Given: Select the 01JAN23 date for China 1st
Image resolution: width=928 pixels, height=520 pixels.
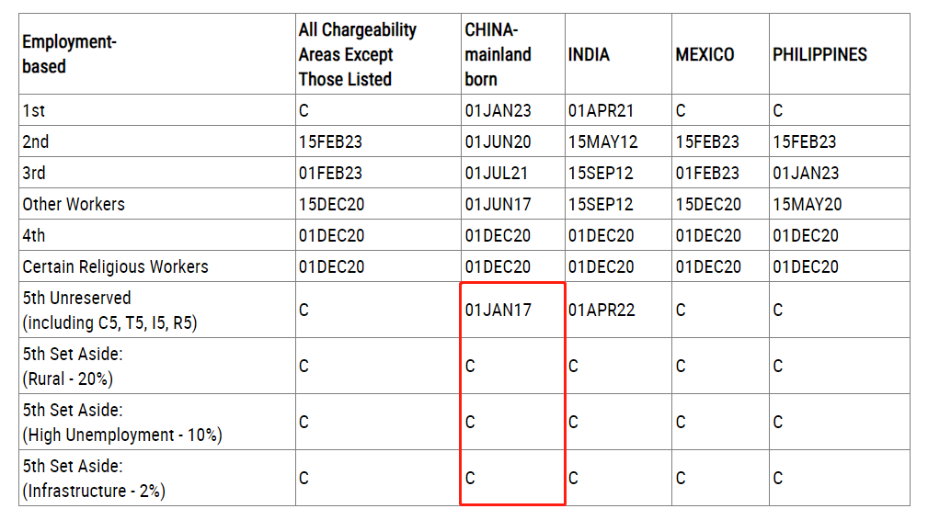Looking at the screenshot, I should (498, 110).
